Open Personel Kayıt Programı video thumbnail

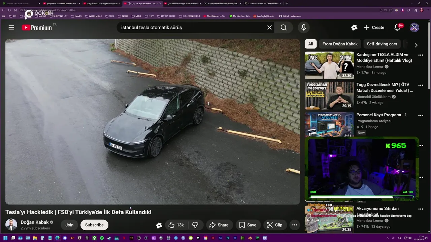tap(329, 125)
